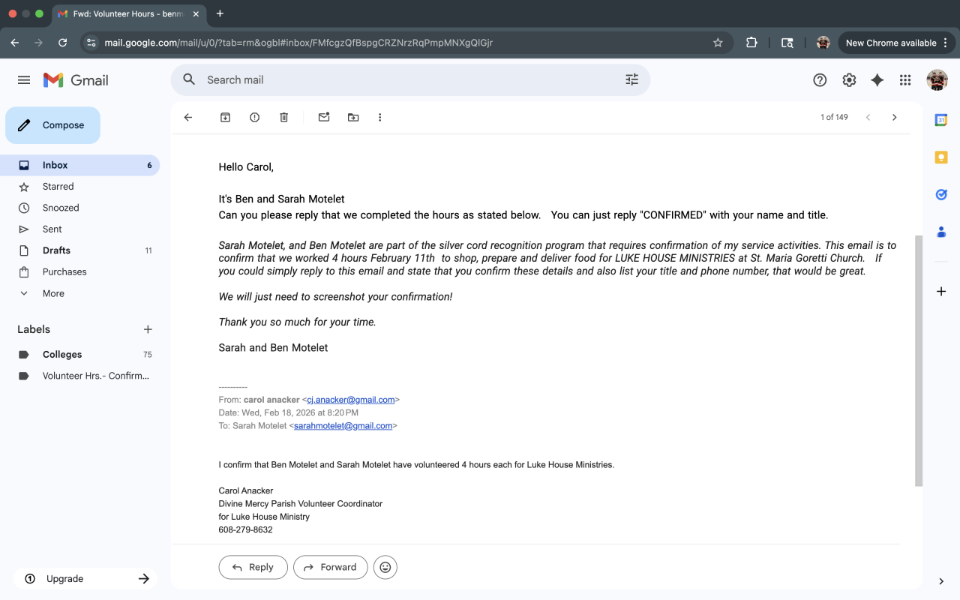Image resolution: width=960 pixels, height=600 pixels.
Task: Open the Move to folder icon
Action: (x=353, y=118)
